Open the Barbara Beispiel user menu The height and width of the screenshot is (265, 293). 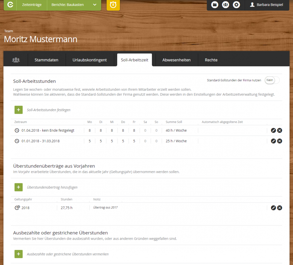(267, 5)
